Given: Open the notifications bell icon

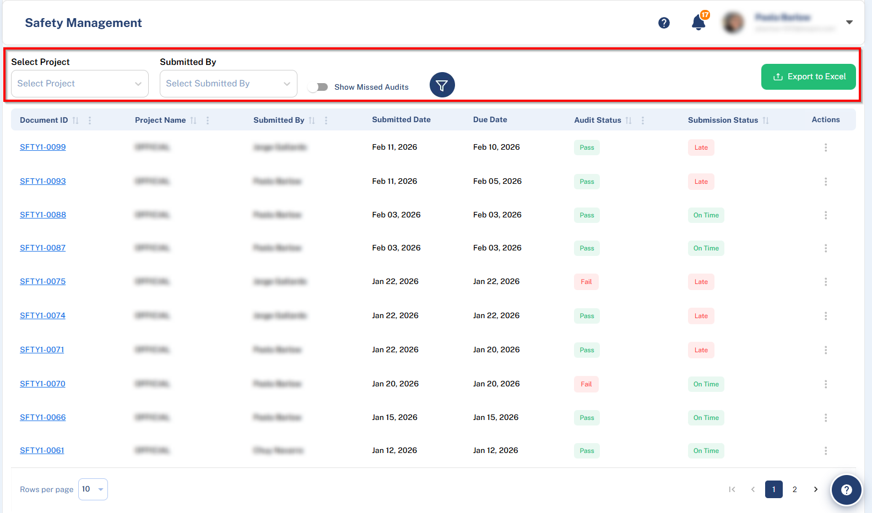Looking at the screenshot, I should 698,23.
